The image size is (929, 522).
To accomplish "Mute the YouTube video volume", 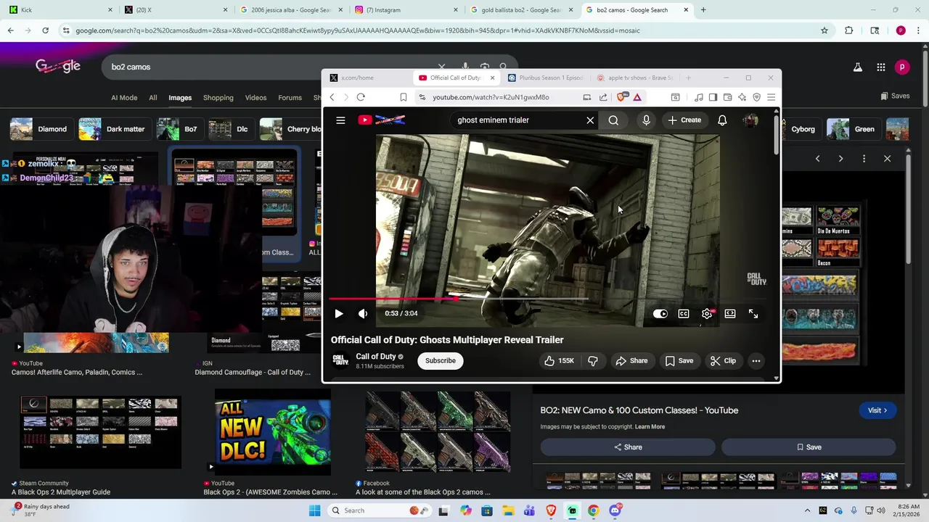I will 363,313.
